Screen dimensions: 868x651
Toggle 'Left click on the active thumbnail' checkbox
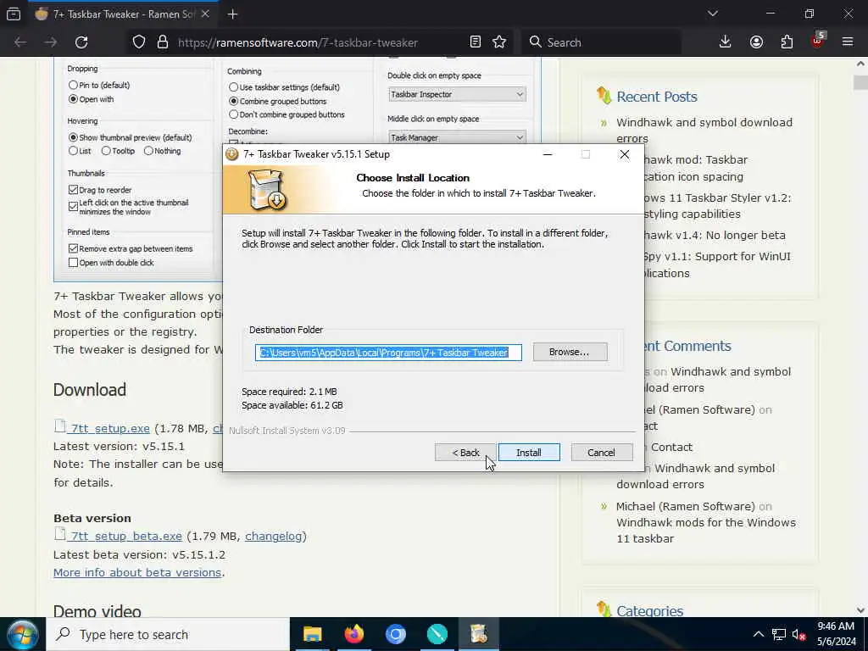[x=73, y=207]
